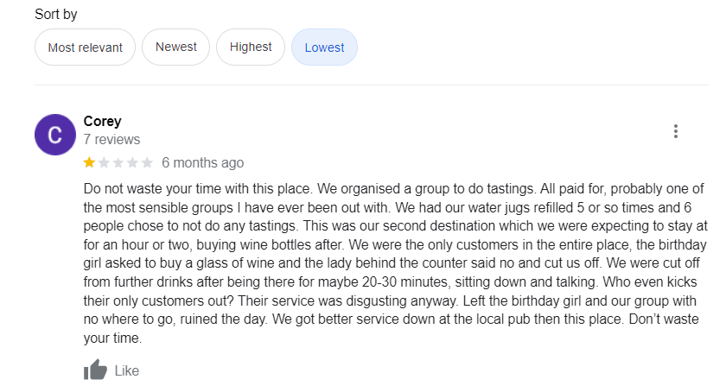Click the review's final sentence 'Don't waste your time.'
The image size is (726, 392).
pos(112,338)
